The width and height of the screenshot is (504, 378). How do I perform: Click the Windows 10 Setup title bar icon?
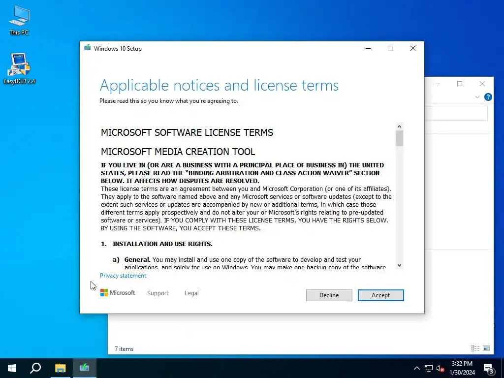(x=87, y=48)
